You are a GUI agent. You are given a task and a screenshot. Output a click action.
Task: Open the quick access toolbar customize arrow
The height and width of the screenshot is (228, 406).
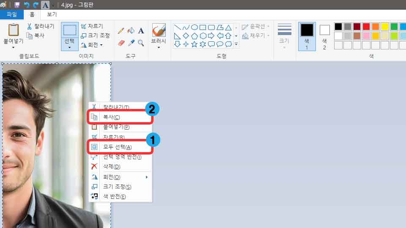pos(53,5)
